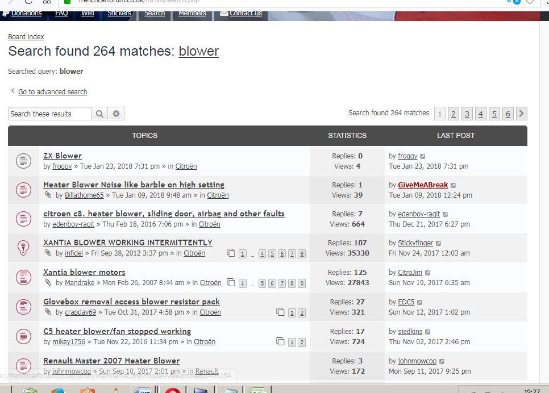Go to advanced search link
Image resolution: width=549 pixels, height=393 pixels.
(x=52, y=91)
